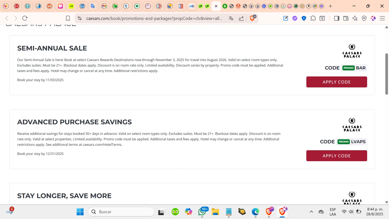Click the scrollbar up arrow
Screen dimensions: 389x219
[x=386, y=27]
